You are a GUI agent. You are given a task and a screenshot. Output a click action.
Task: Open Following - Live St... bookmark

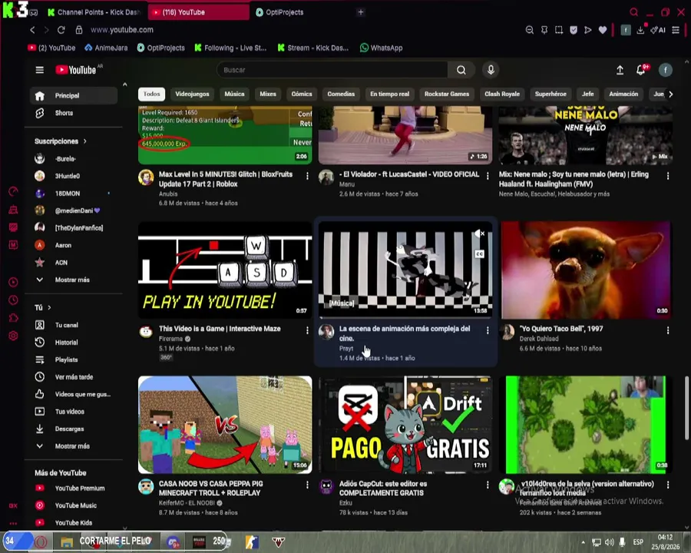tap(230, 48)
